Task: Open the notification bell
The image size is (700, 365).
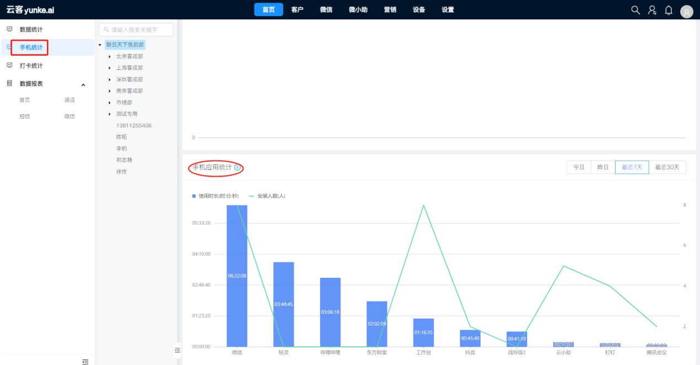Action: click(x=669, y=10)
